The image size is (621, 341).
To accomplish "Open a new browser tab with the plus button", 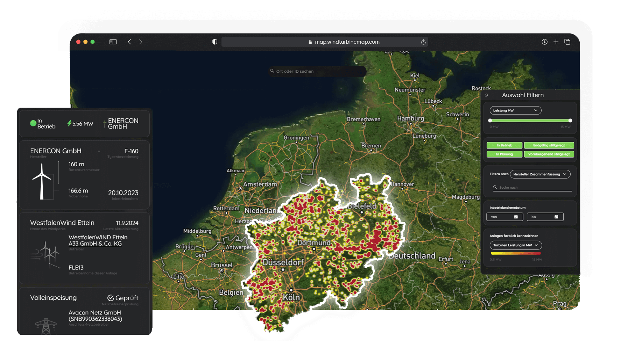I will tap(556, 42).
